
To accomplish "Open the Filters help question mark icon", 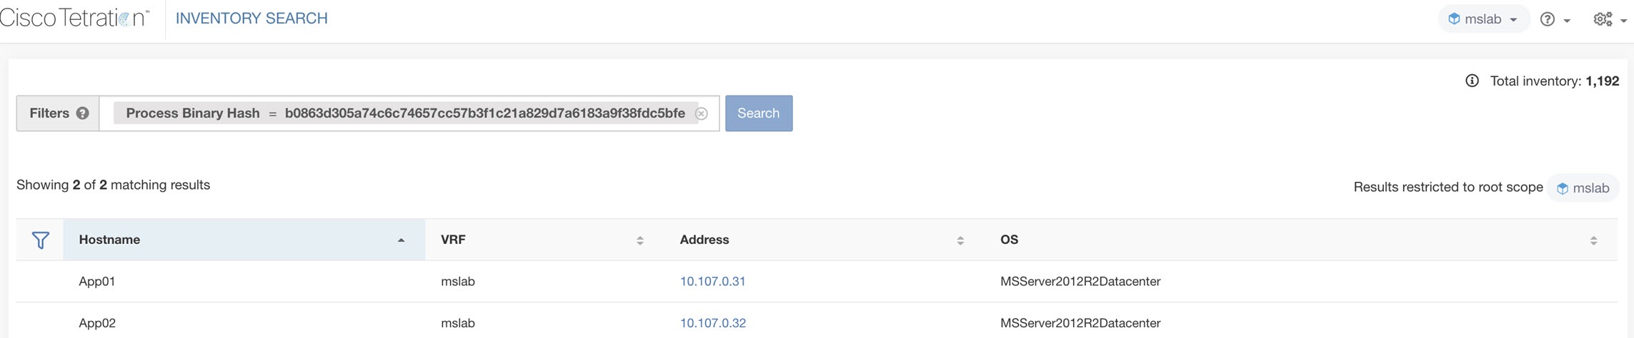I will point(83,113).
